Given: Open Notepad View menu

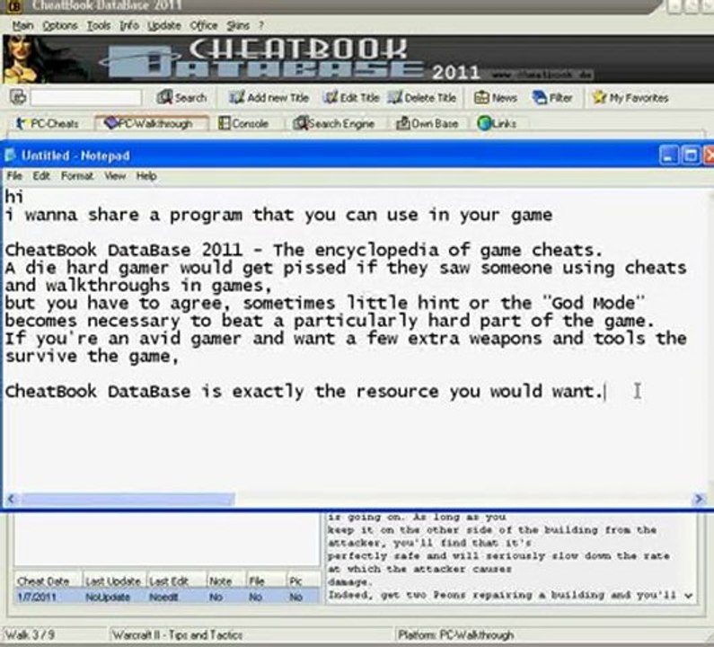Looking at the screenshot, I should click(115, 176).
